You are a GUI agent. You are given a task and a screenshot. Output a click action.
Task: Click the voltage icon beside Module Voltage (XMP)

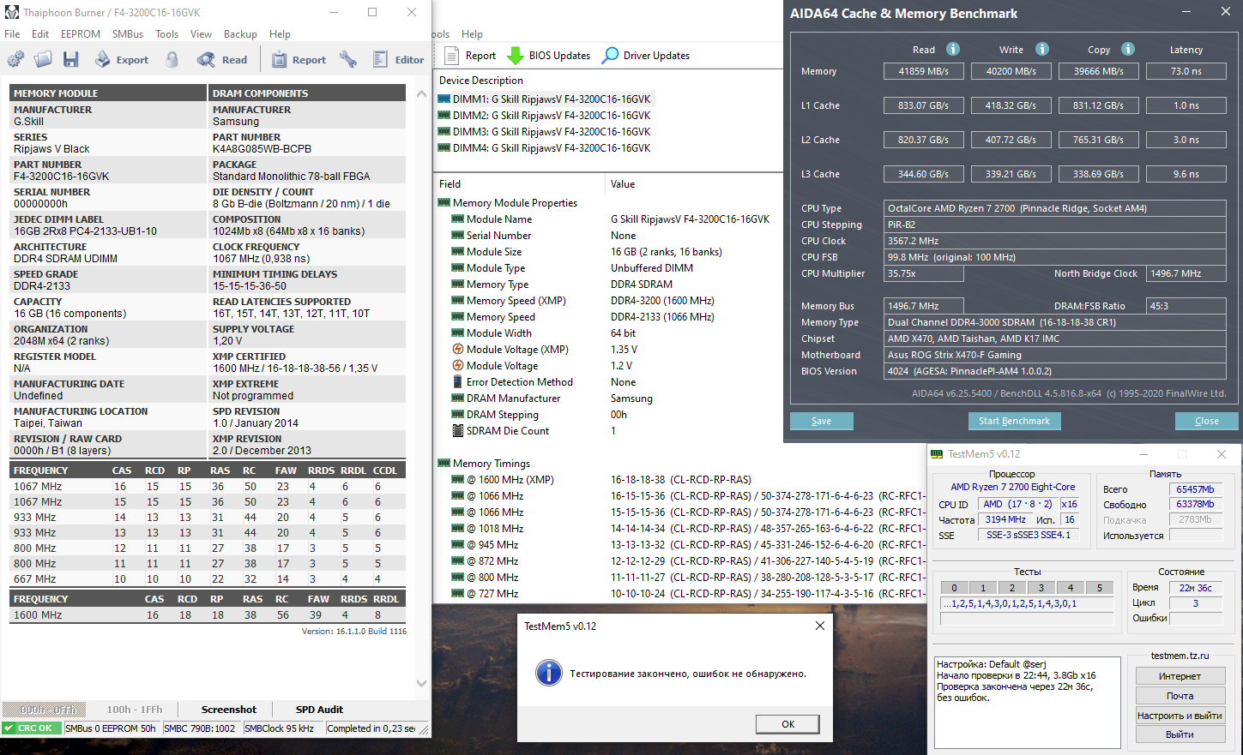point(458,350)
